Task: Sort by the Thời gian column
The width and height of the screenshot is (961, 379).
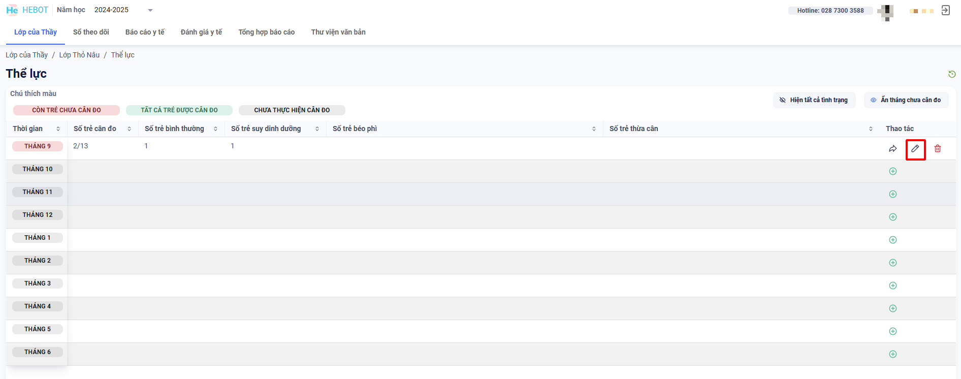Action: point(58,129)
